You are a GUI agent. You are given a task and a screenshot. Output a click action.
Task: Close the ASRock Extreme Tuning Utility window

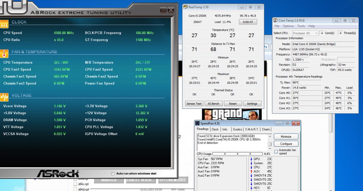[x=171, y=10]
